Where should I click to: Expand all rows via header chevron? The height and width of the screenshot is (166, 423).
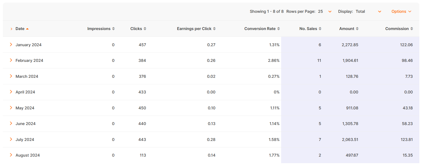11,29
